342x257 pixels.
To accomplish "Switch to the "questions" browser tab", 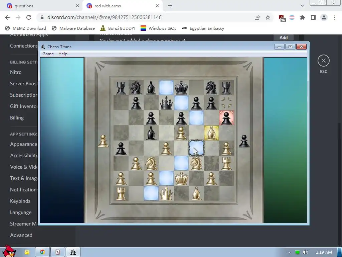I will click(x=41, y=6).
